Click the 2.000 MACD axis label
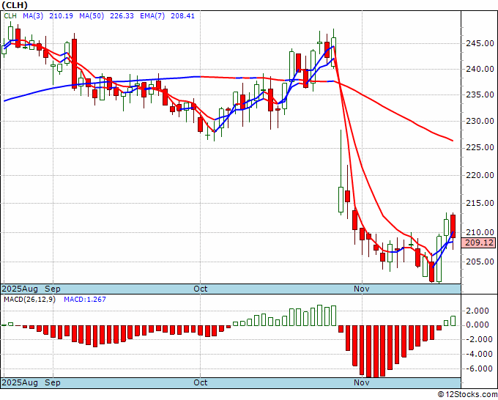 (x=478, y=311)
